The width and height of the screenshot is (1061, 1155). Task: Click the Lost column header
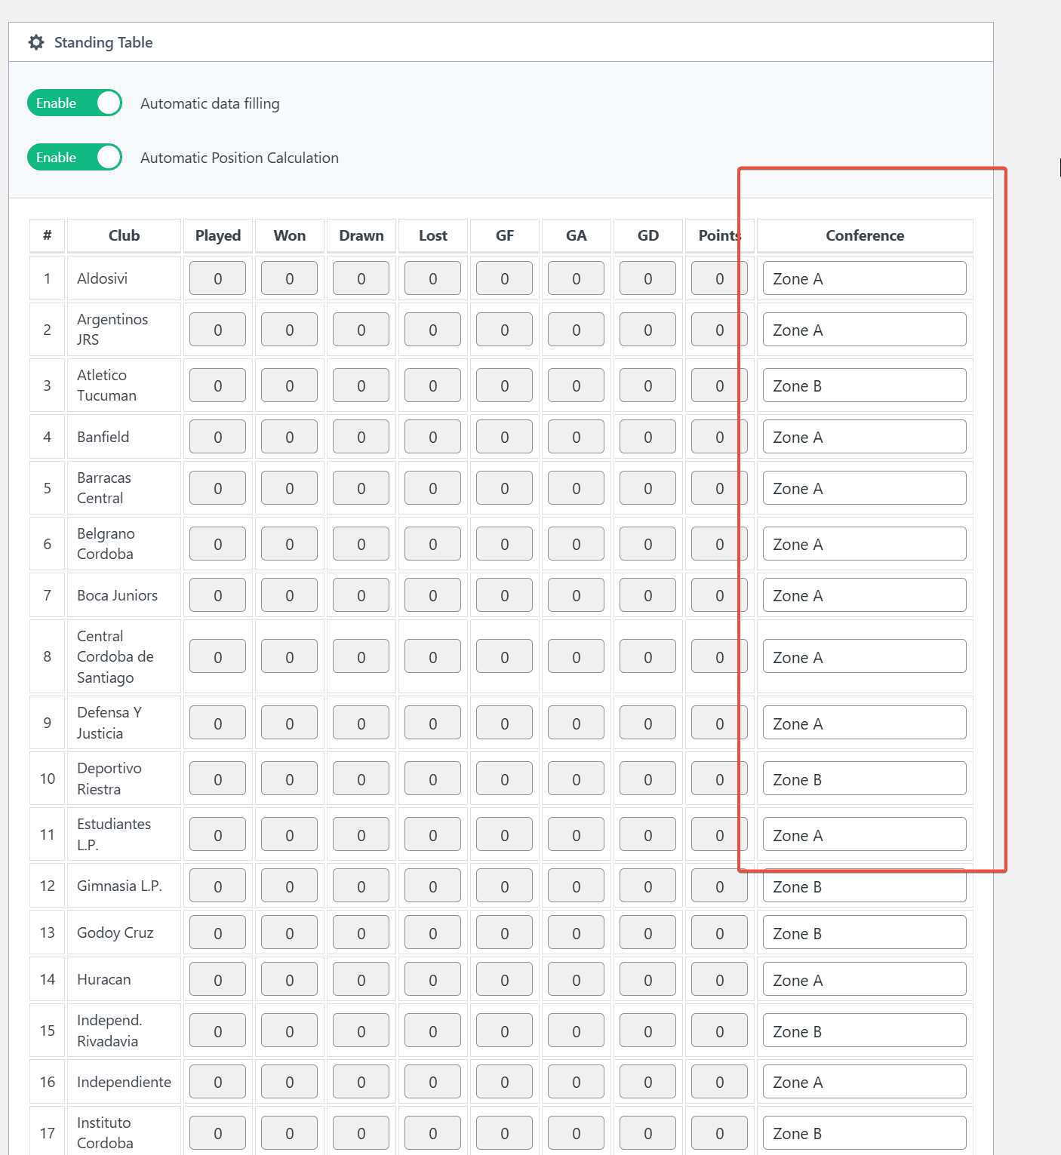tap(433, 235)
